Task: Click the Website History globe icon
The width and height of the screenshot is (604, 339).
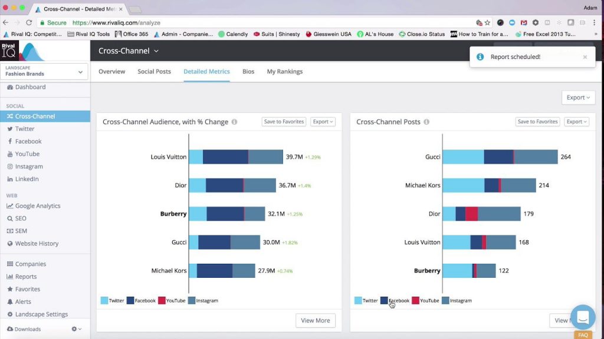Action: click(10, 244)
